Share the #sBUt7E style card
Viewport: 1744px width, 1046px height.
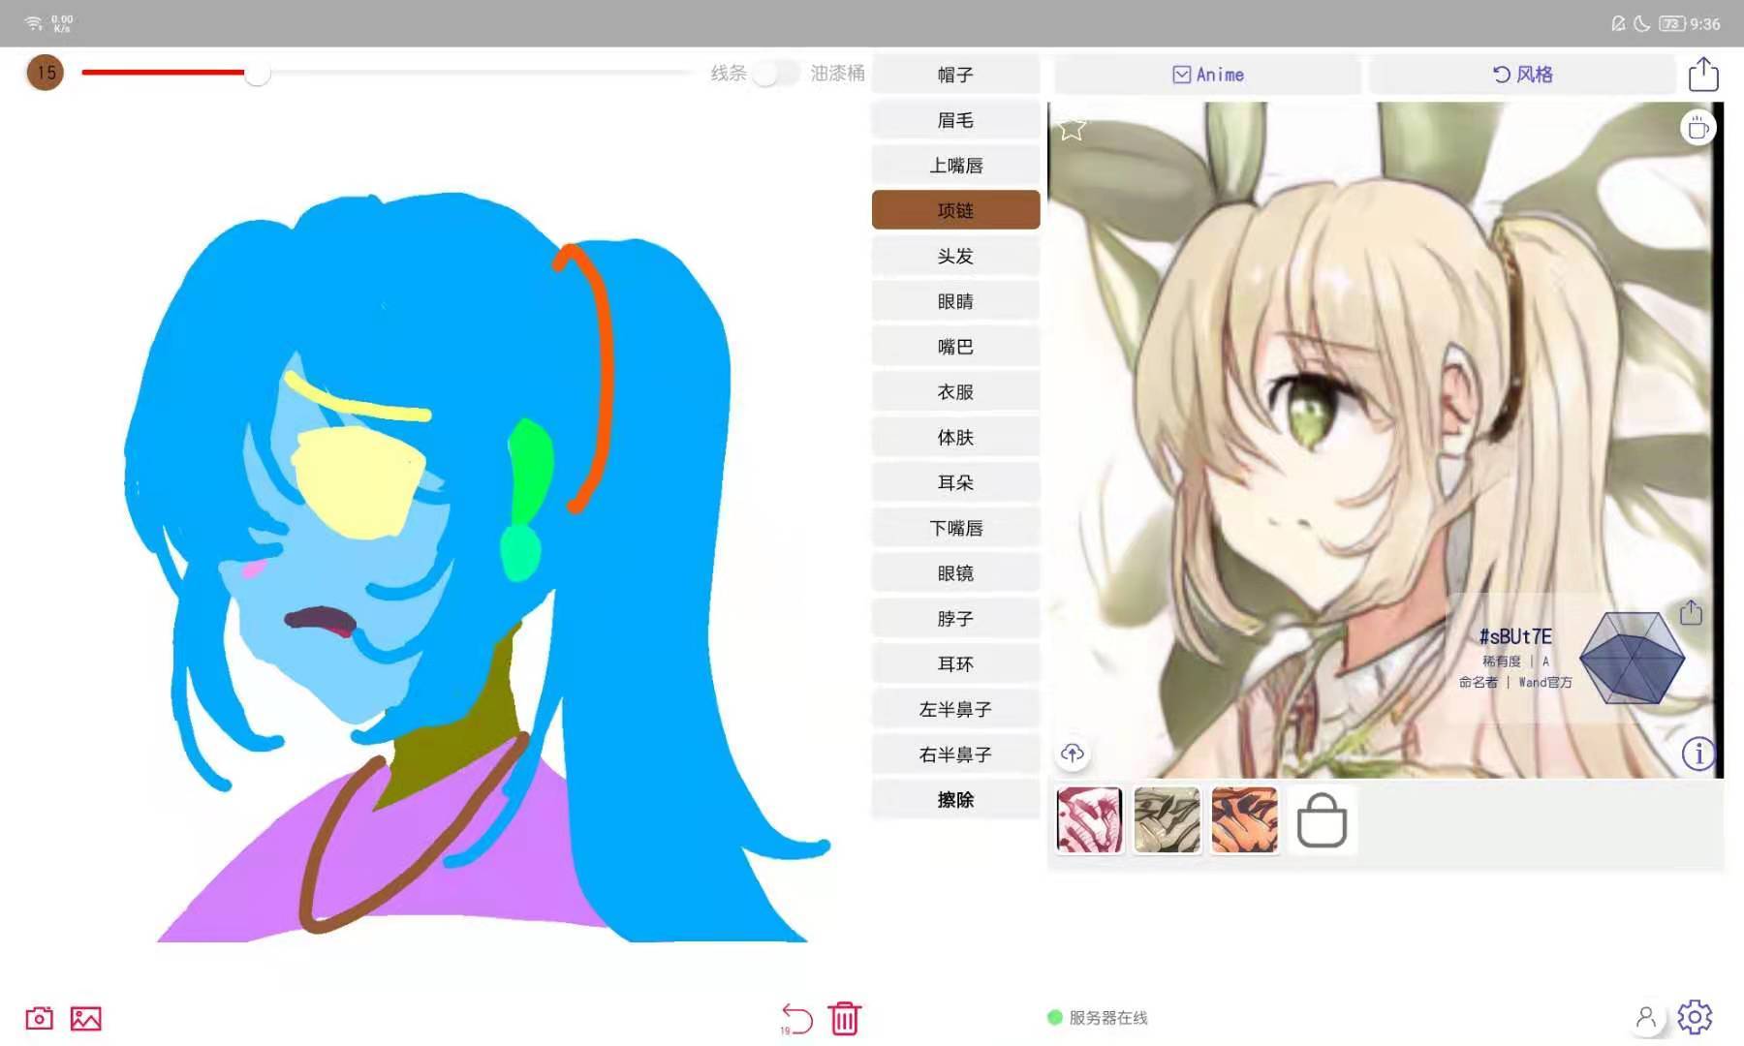click(1691, 612)
